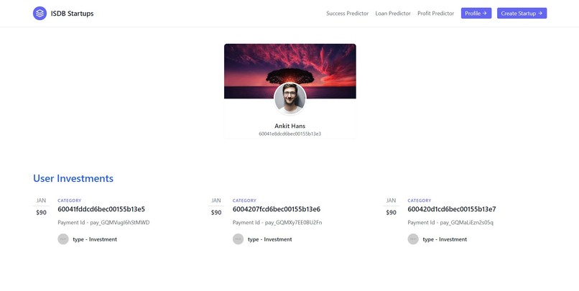Open the ISDB Startups home link
Viewport: 579px width, 291px height.
tap(63, 14)
